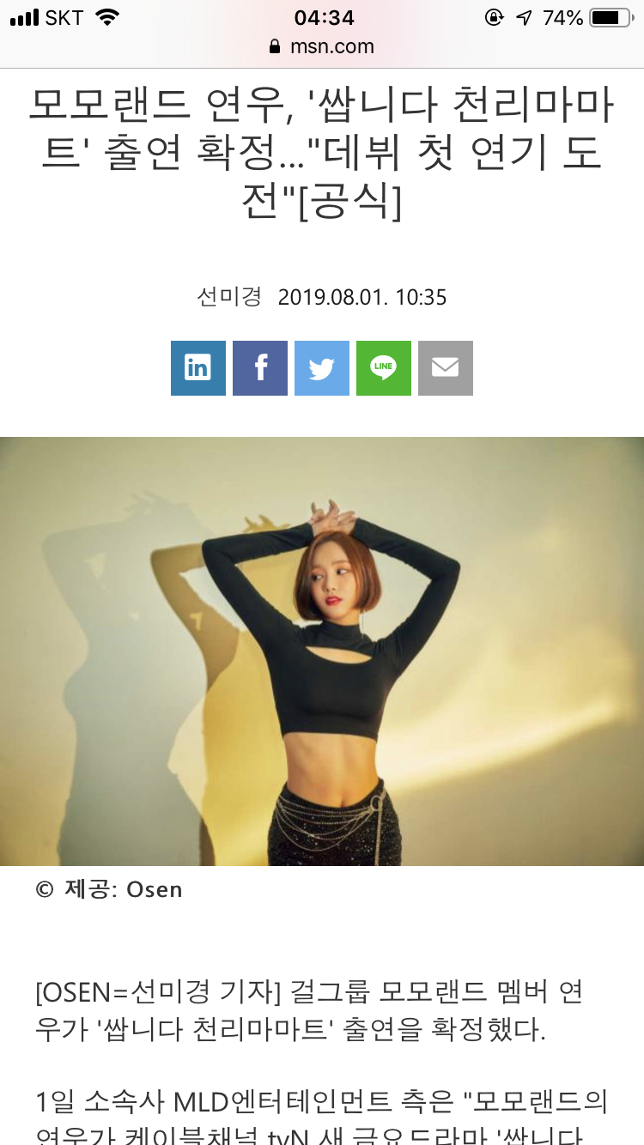Tap the location arrow status icon
The height and width of the screenshot is (1145, 644).
[x=524, y=17]
